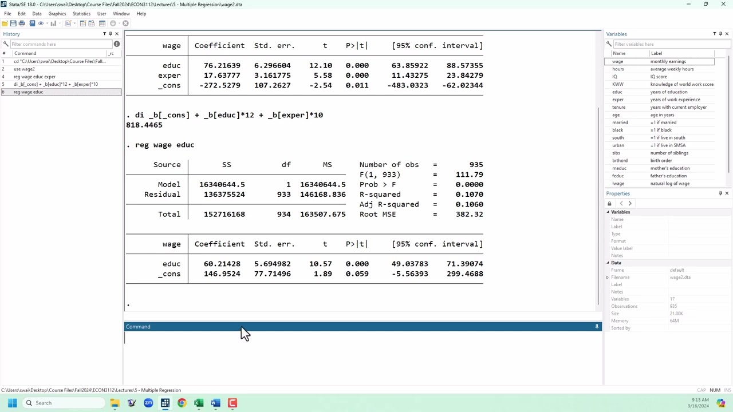Open the User menu
The image size is (733, 412).
[101, 14]
